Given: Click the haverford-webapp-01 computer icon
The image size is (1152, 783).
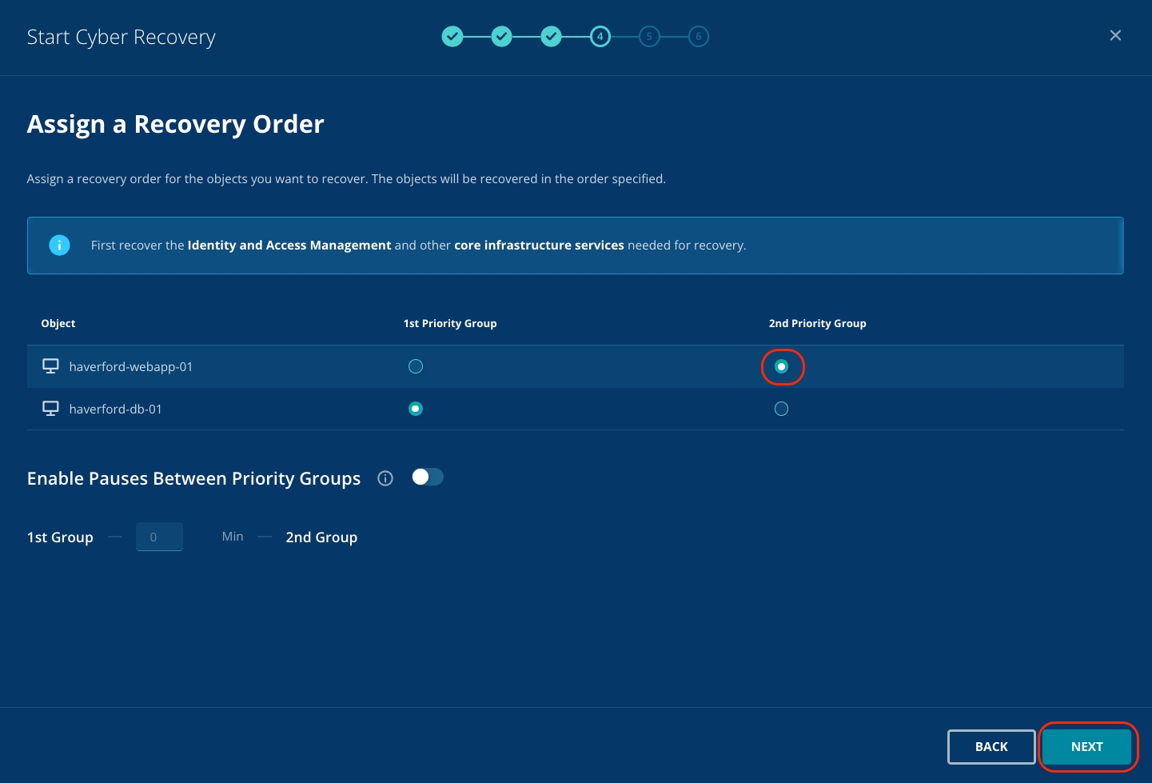Looking at the screenshot, I should click(50, 366).
